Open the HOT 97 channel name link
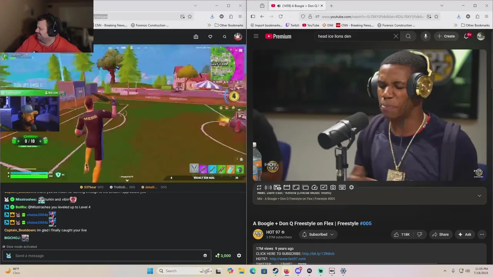 coord(273,232)
